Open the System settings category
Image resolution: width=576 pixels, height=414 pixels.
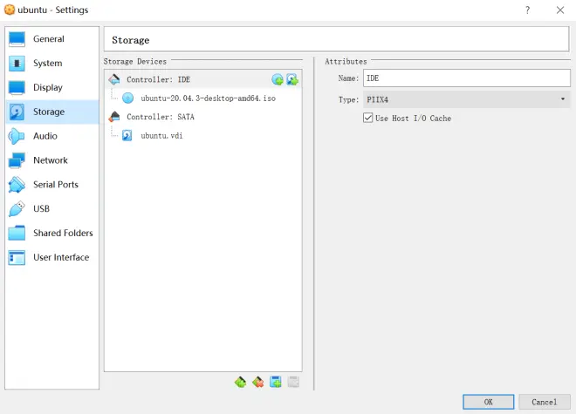coord(52,63)
